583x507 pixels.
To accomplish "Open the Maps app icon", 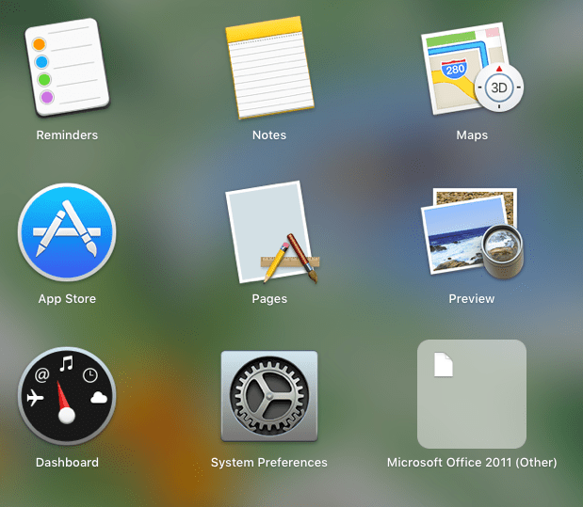I will coord(472,69).
